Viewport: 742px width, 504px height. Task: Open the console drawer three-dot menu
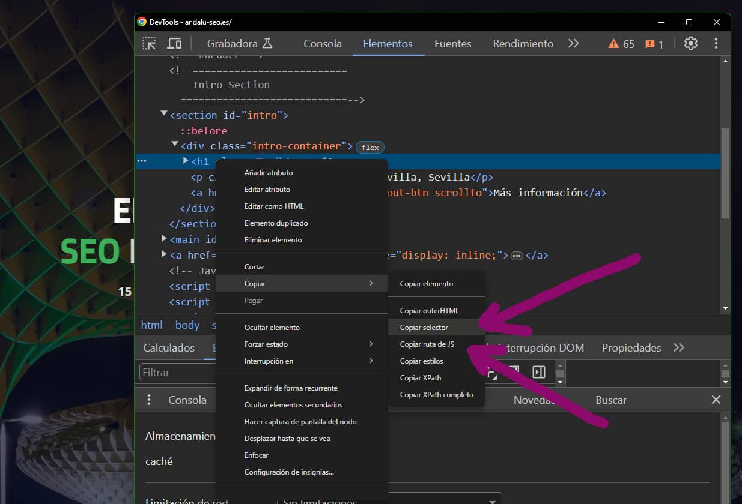click(149, 400)
